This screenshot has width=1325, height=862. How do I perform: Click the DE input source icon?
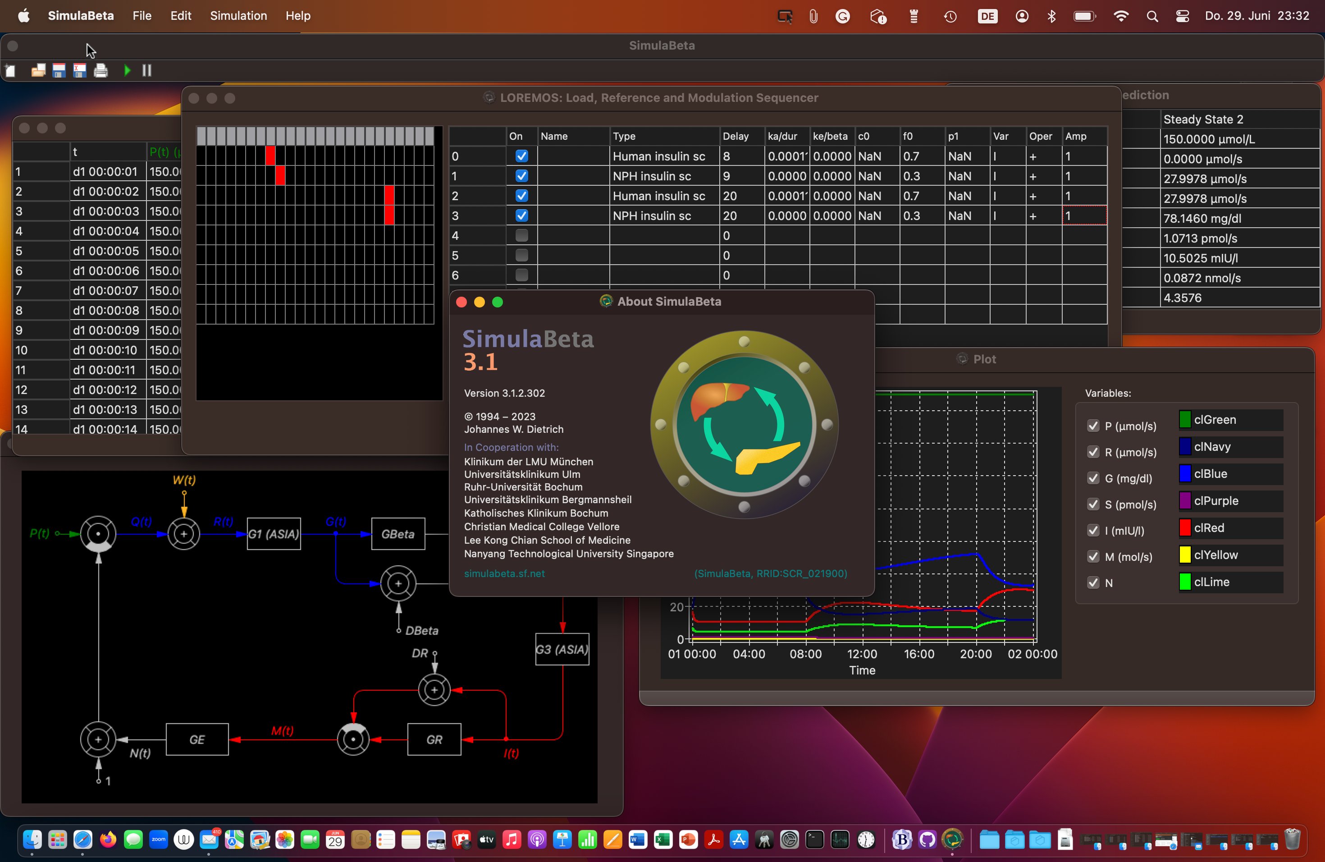tap(987, 16)
